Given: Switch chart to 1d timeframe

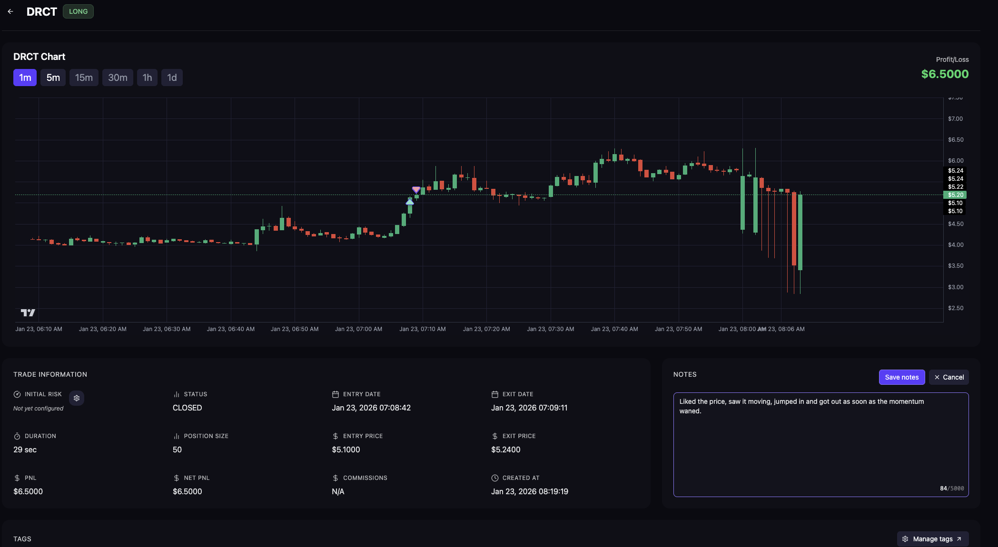Looking at the screenshot, I should (x=172, y=78).
